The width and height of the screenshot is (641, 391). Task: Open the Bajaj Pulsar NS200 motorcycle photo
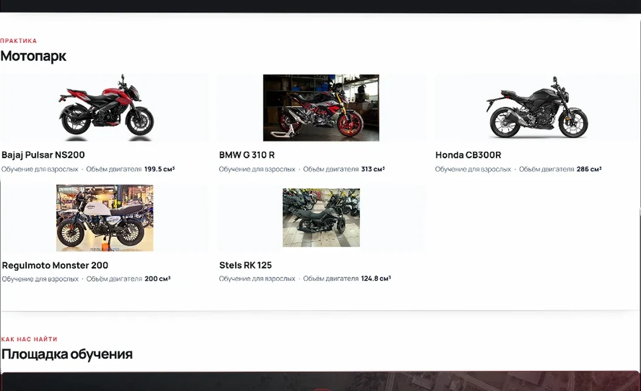click(106, 107)
